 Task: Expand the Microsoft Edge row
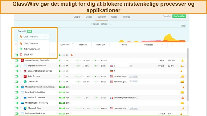21,108
